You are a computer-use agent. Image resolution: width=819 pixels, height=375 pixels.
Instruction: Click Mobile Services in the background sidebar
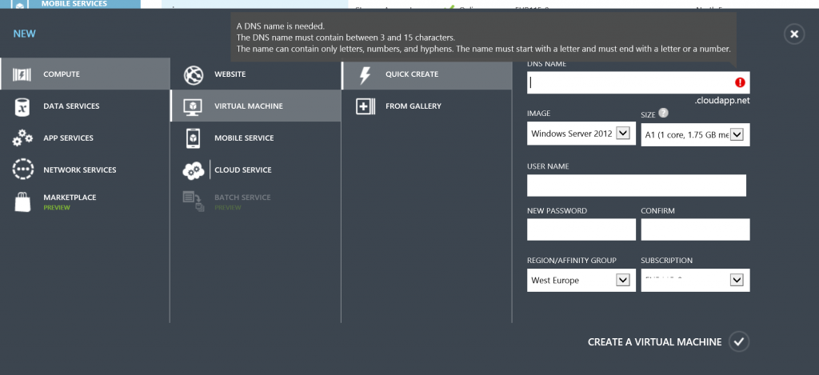point(74,4)
